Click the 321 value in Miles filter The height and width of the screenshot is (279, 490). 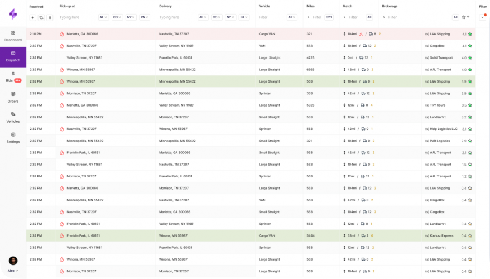[329, 17]
